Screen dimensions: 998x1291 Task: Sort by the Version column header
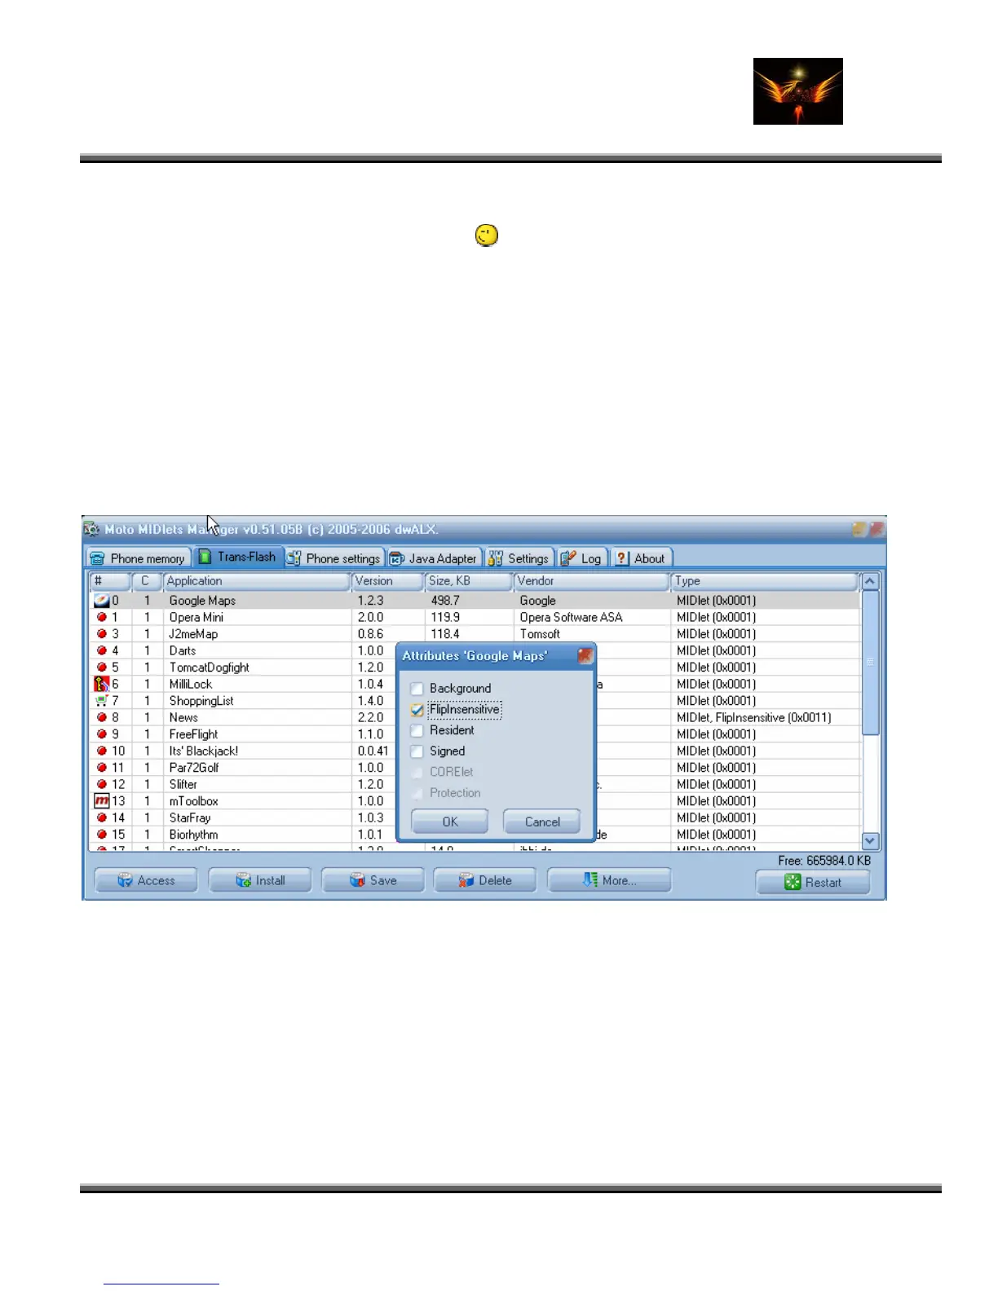(388, 581)
